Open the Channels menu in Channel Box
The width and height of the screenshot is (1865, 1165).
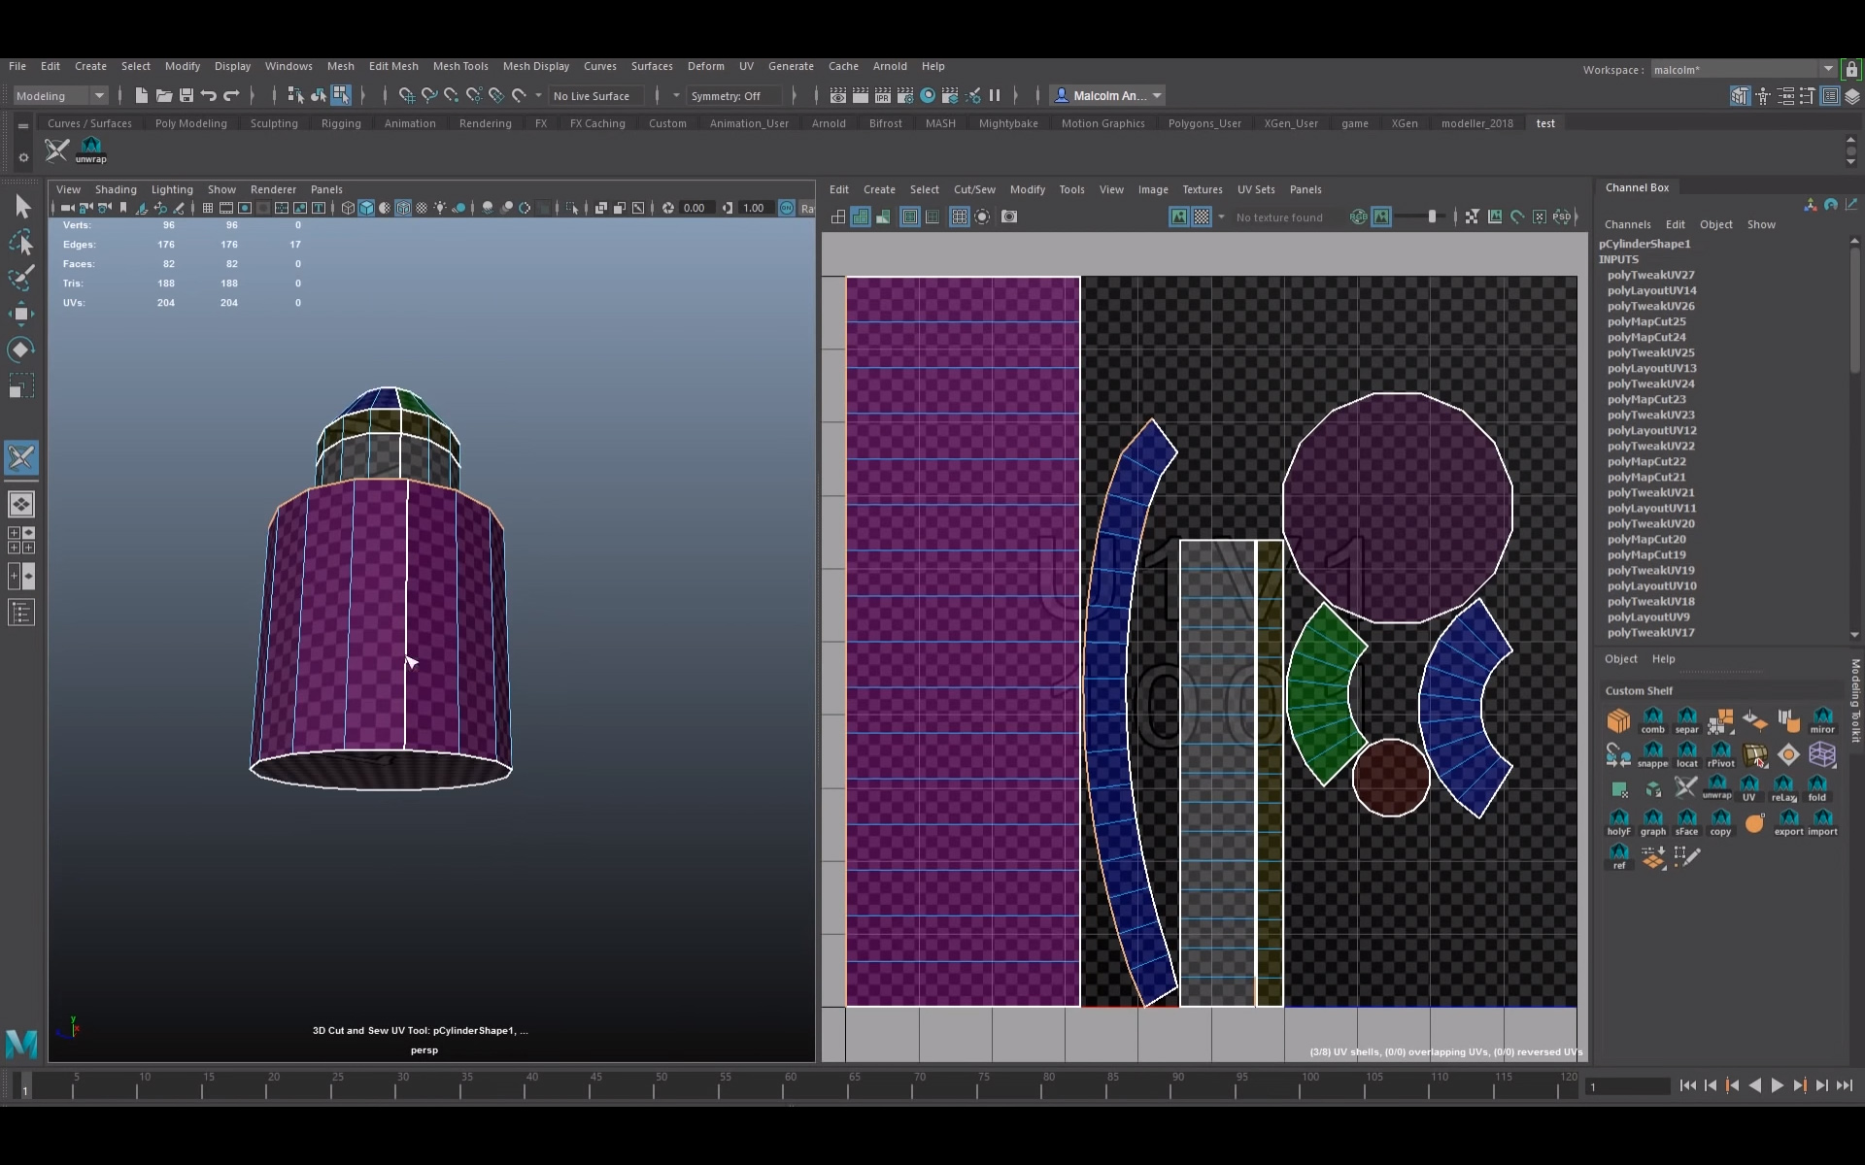[x=1627, y=224]
